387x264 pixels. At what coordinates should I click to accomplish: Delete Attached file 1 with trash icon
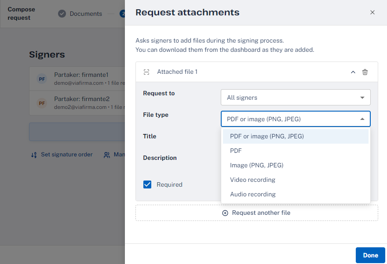pos(365,72)
